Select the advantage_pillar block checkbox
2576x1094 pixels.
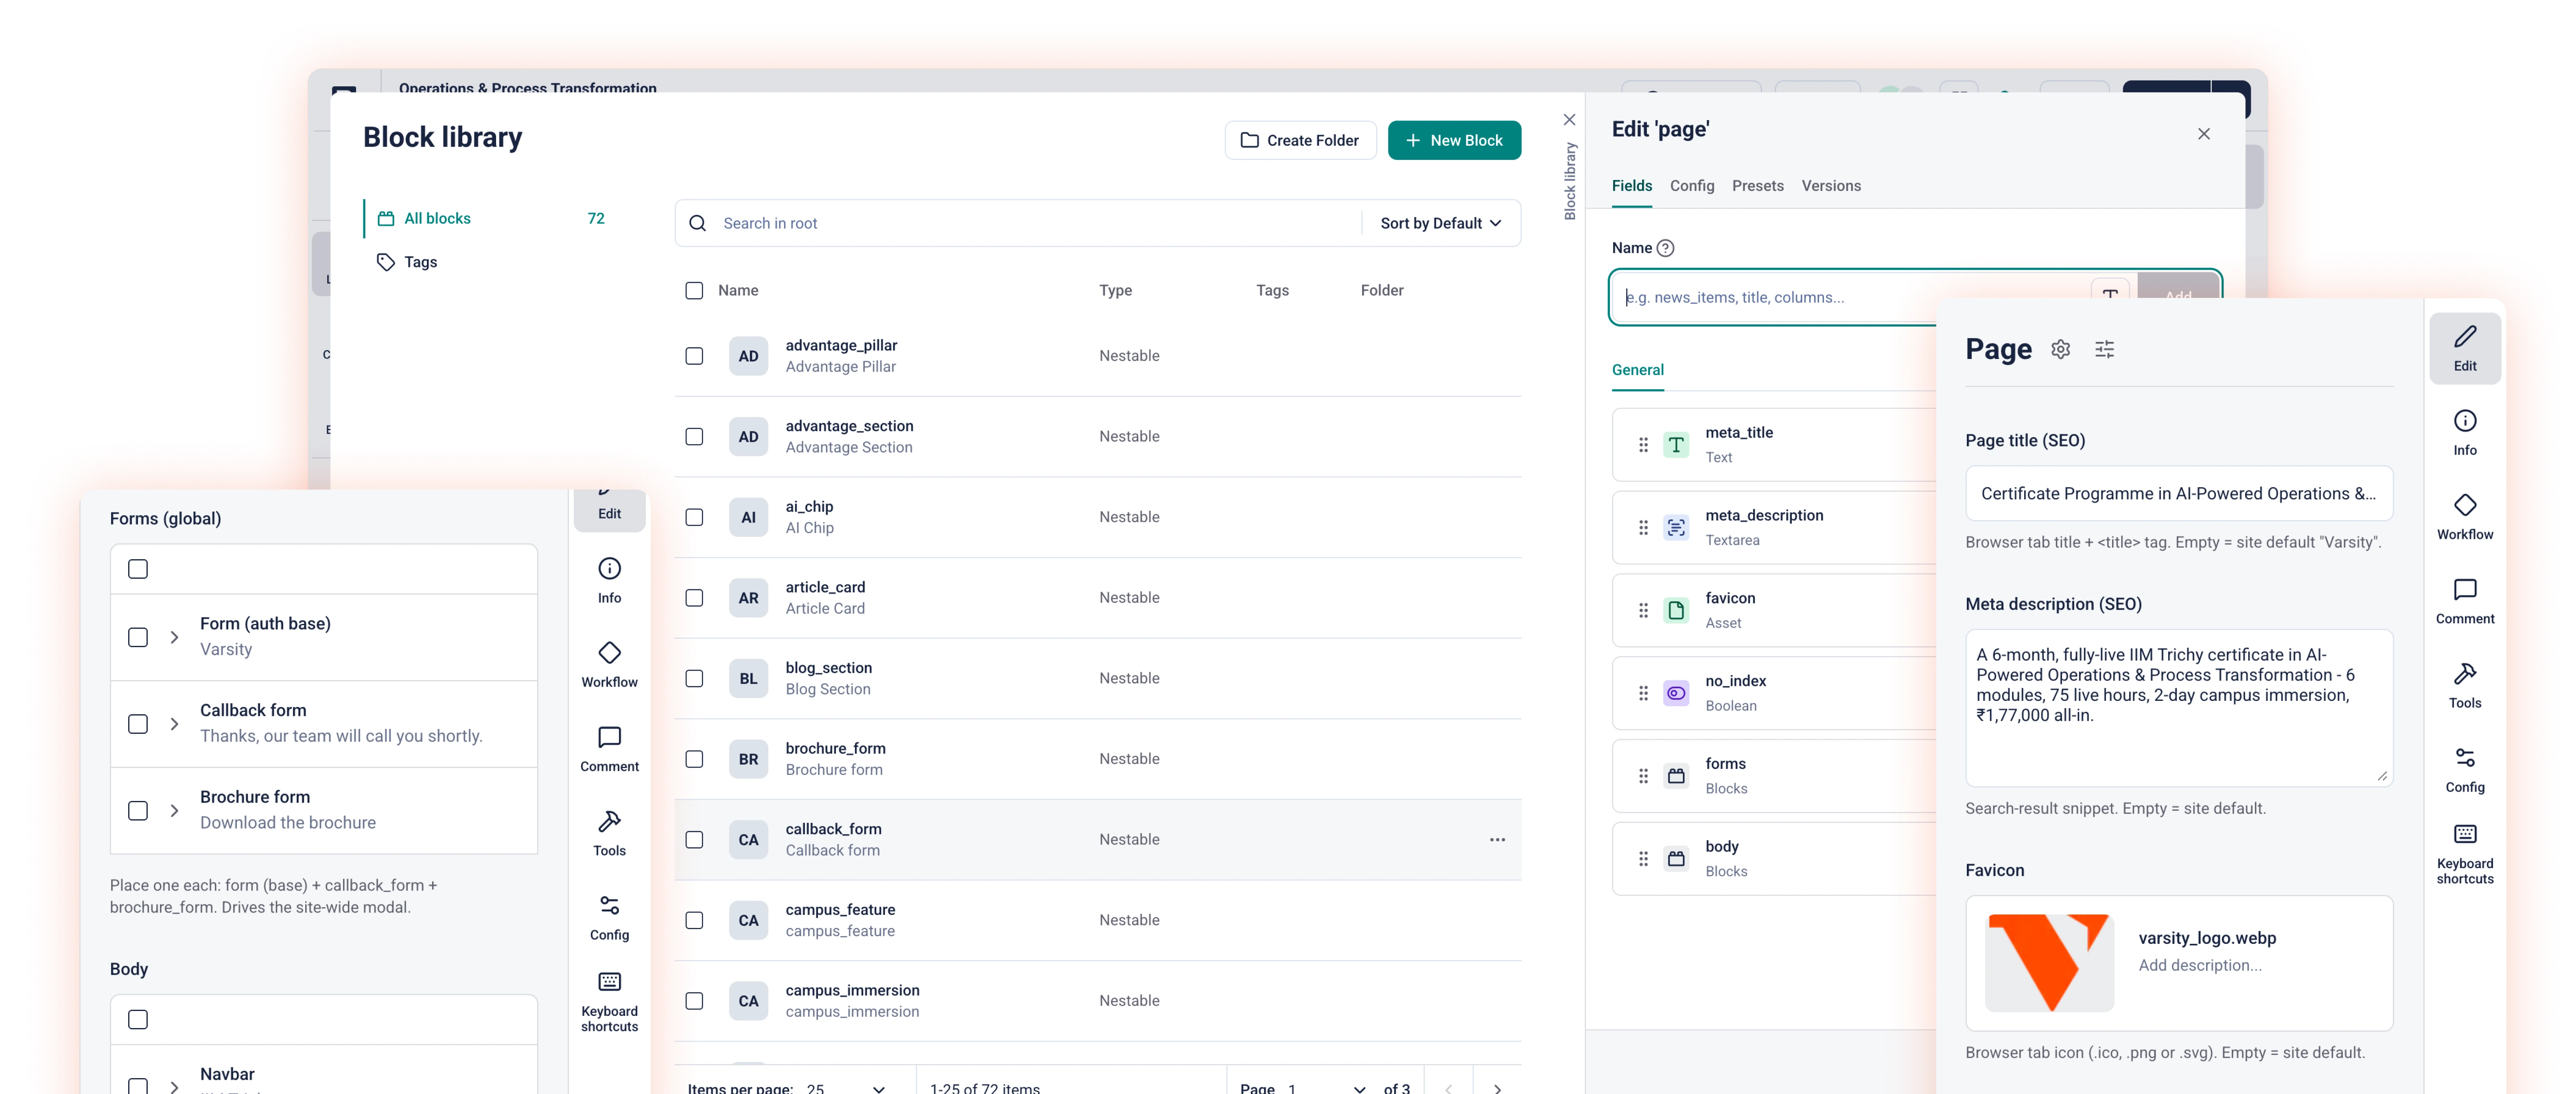coord(694,356)
